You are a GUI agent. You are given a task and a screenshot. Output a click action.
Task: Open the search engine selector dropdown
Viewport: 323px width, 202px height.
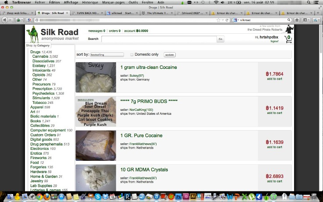coord(236,20)
